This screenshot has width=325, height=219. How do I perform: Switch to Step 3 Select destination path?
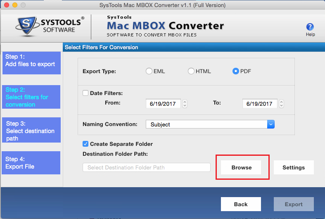(31, 130)
